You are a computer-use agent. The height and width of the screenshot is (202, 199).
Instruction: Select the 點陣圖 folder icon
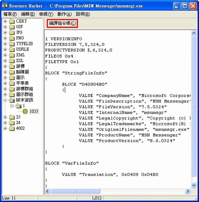pyautogui.click(x=12, y=72)
